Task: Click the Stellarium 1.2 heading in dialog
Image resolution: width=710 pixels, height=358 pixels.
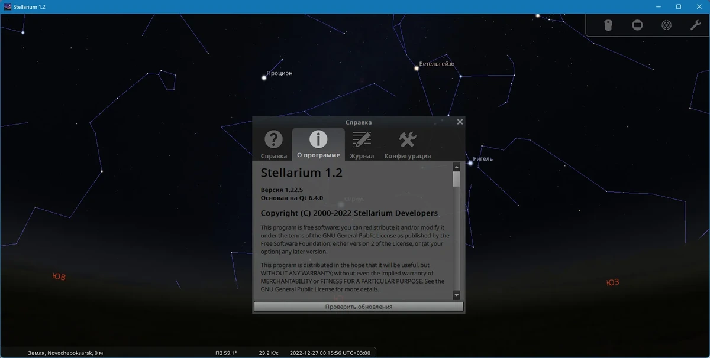Action: pos(302,173)
